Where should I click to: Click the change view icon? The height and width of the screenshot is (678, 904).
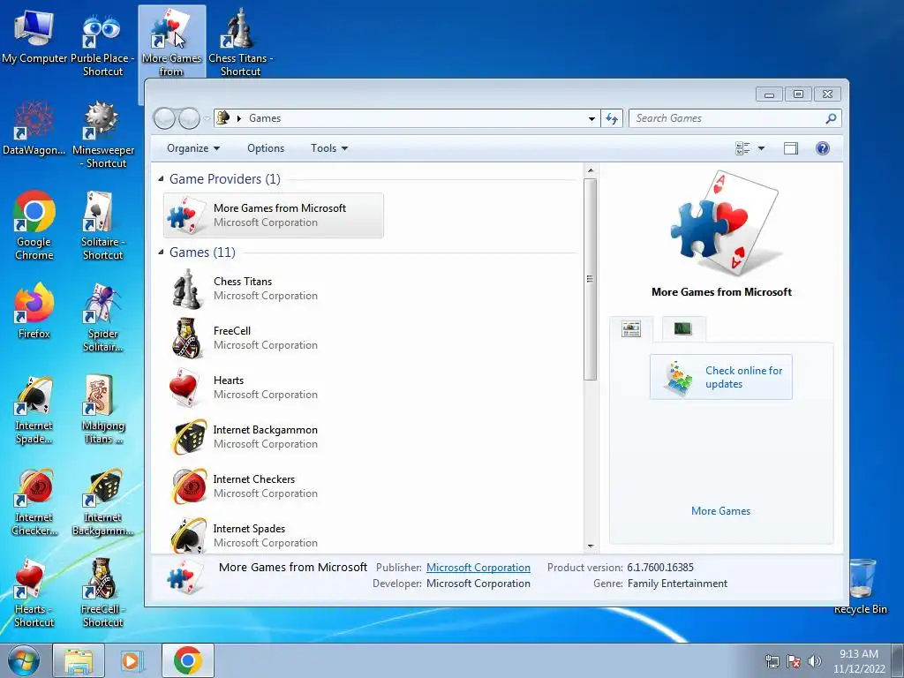(x=742, y=148)
